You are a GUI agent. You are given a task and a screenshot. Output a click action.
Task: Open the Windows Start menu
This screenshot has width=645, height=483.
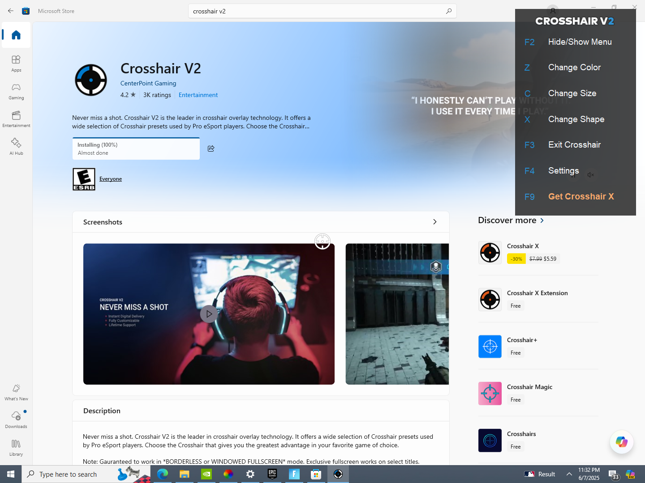pyautogui.click(x=11, y=474)
